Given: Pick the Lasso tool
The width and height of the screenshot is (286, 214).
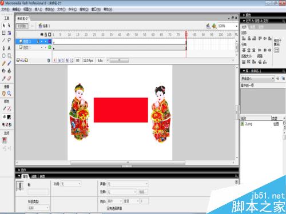Looking at the screenshot, I should tap(9, 41).
